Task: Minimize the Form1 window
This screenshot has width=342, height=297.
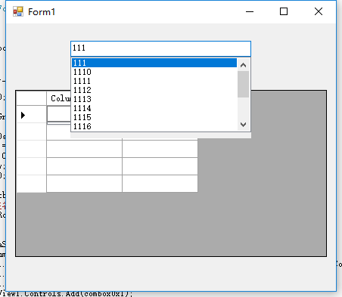Action: (x=250, y=11)
